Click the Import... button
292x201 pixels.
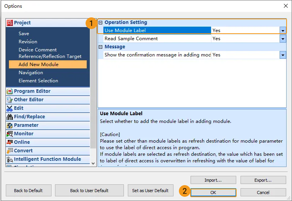pyautogui.click(x=213, y=180)
